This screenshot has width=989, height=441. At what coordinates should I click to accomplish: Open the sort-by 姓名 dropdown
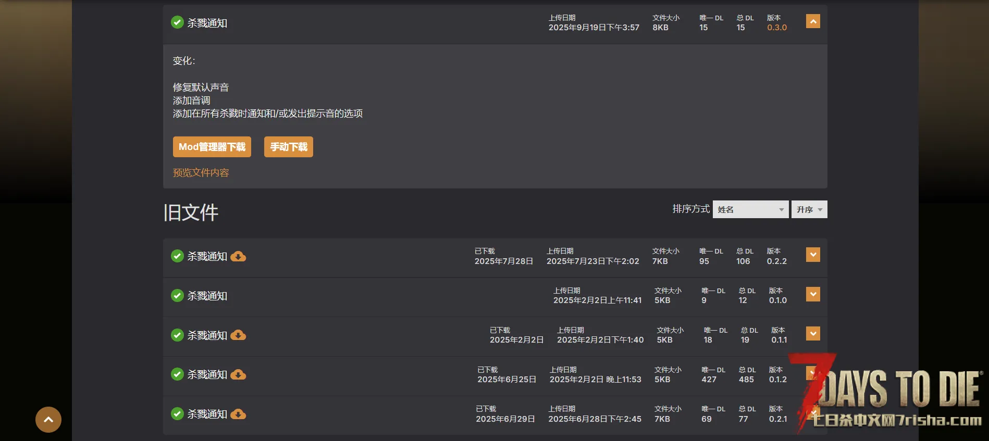tap(750, 209)
